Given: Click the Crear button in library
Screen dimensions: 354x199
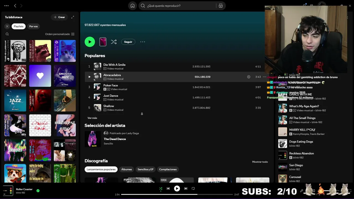Looking at the screenshot, I should pyautogui.click(x=59, y=17).
